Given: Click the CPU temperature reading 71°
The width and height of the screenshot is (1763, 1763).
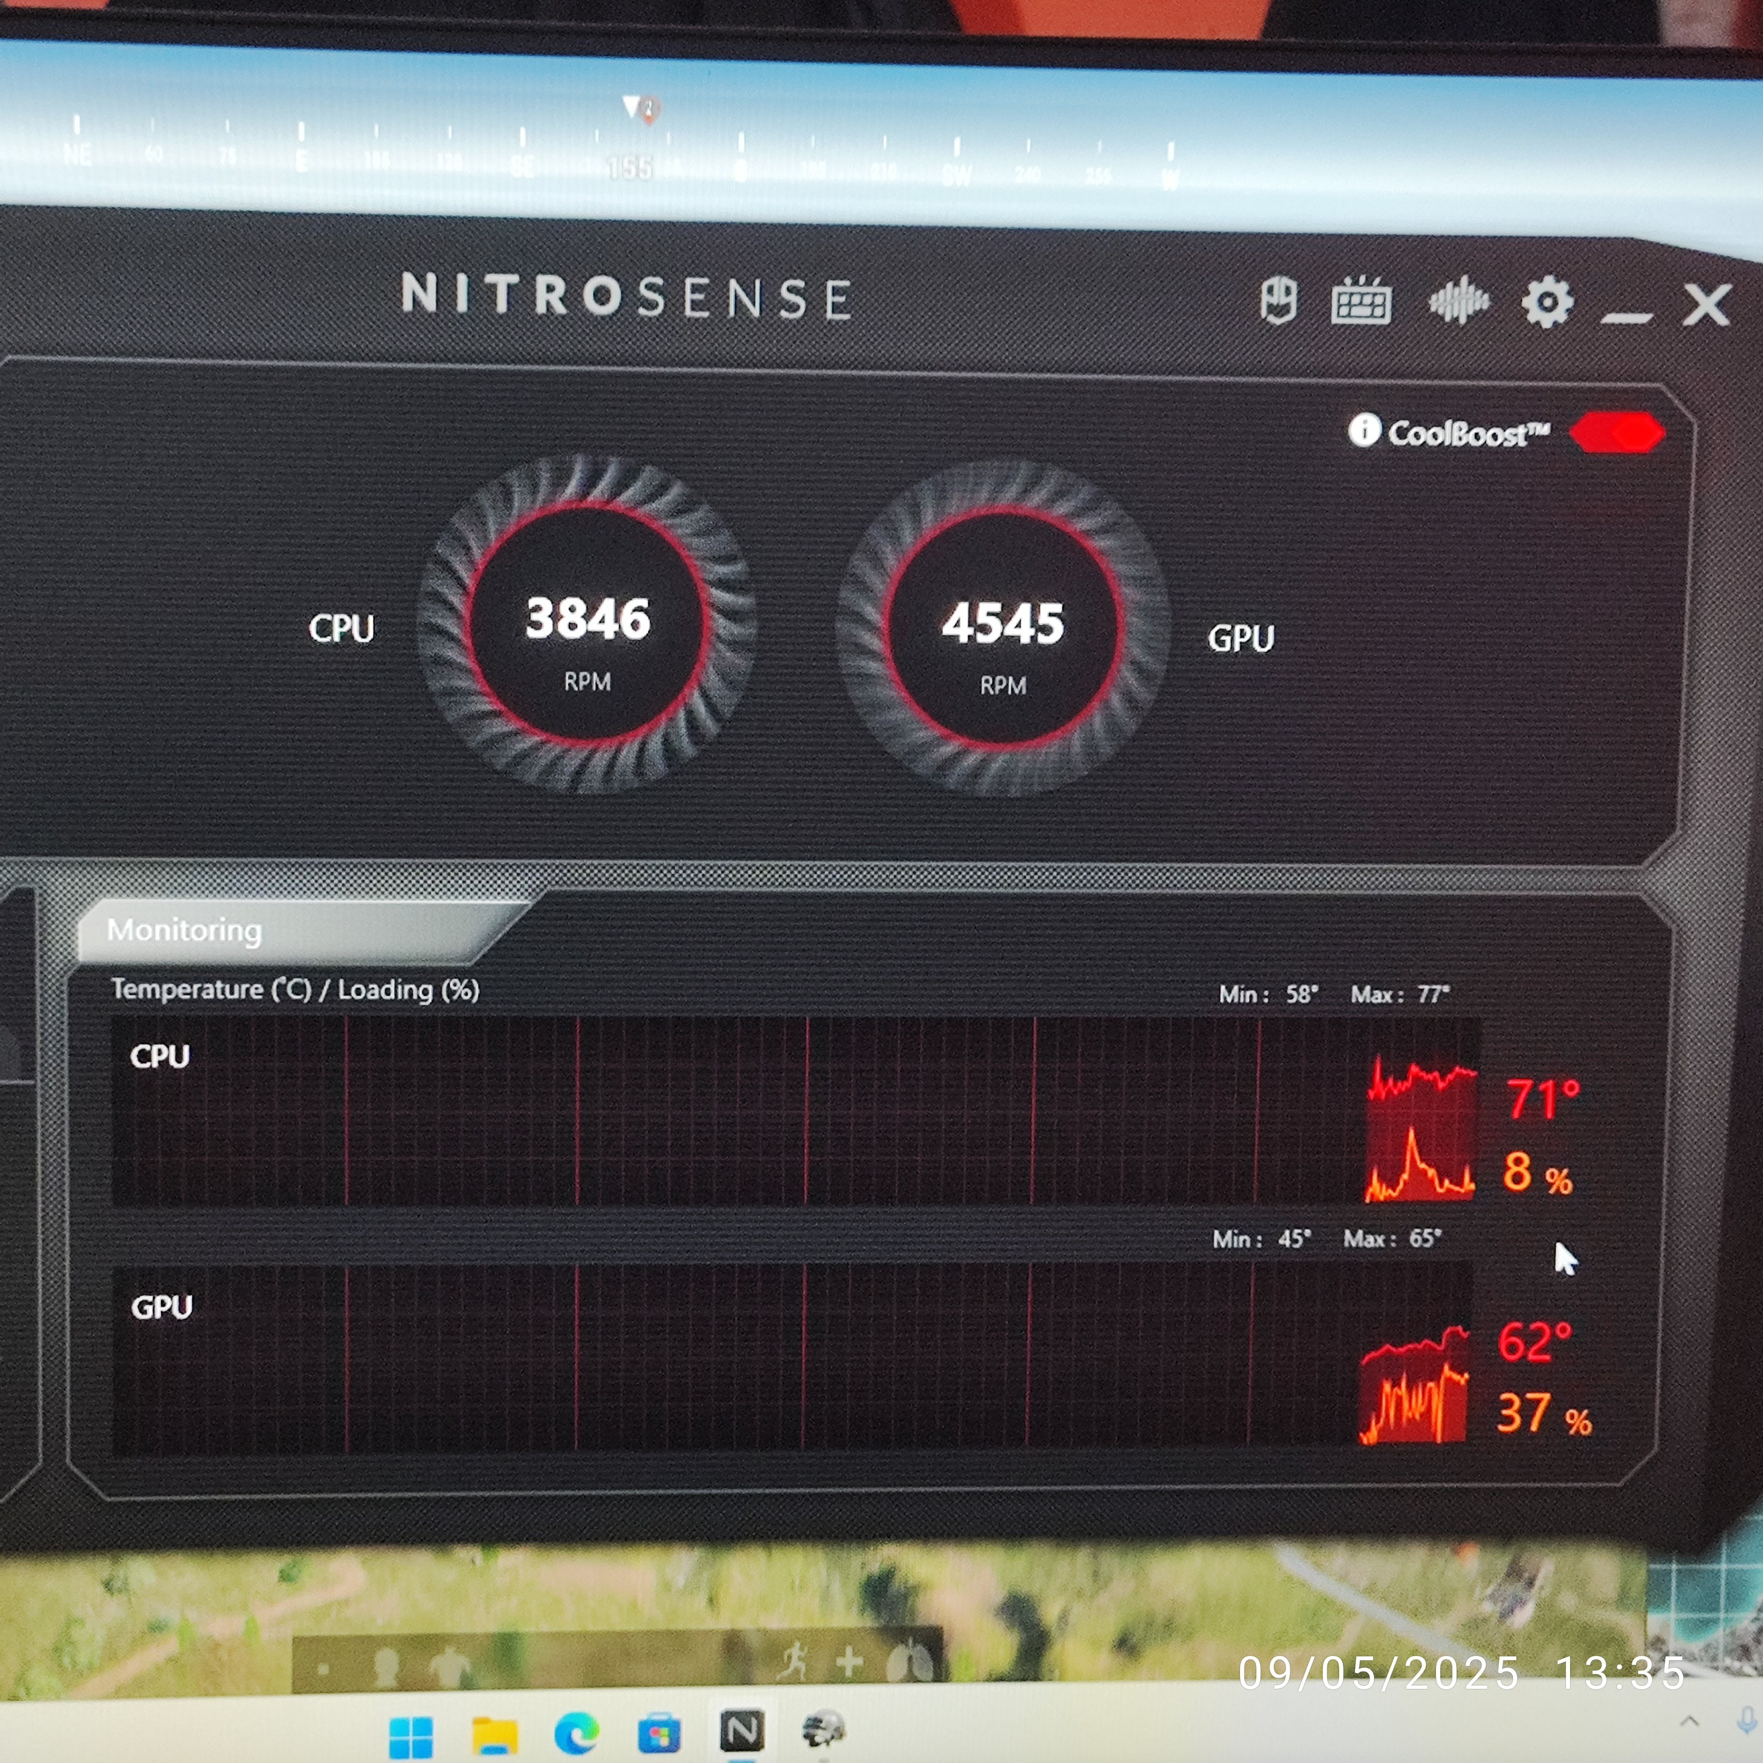Looking at the screenshot, I should (1542, 1099).
